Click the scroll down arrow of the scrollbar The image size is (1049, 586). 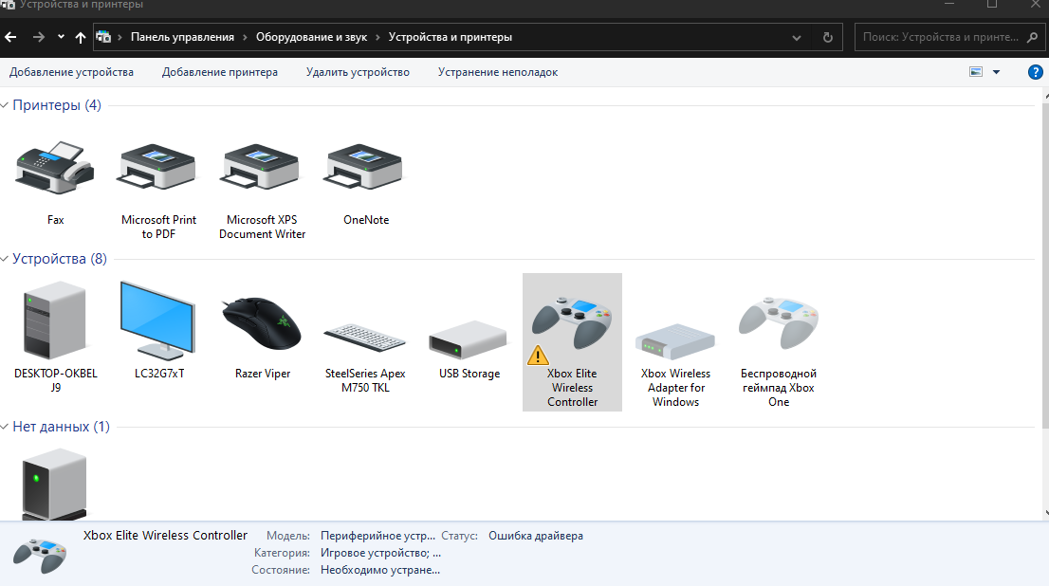pos(1045,513)
